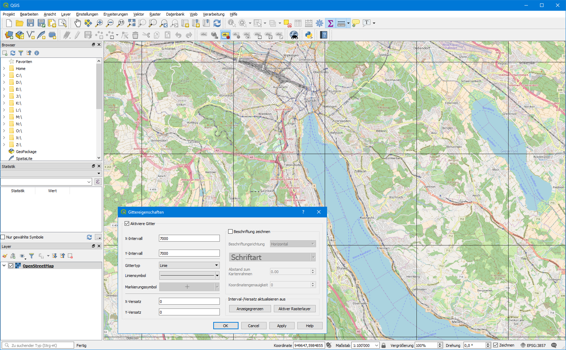Expand the C:\ drive in Browser

4,75
